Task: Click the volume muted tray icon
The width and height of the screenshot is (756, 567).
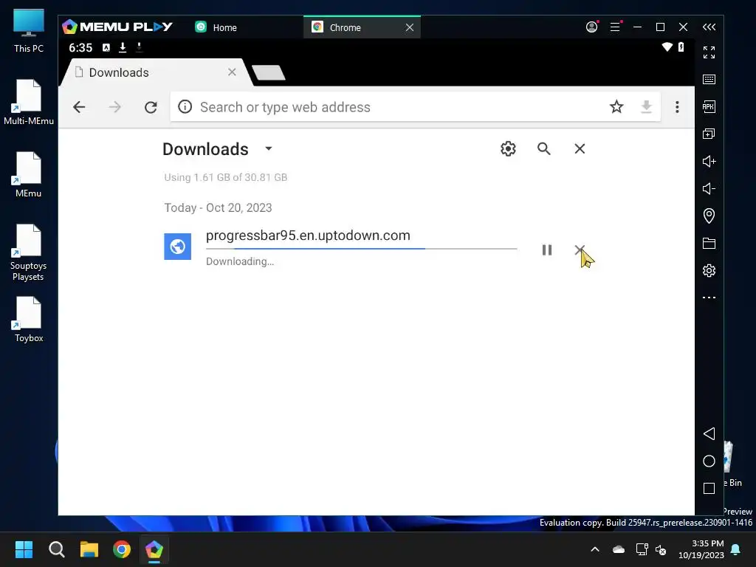Action: [x=661, y=549]
